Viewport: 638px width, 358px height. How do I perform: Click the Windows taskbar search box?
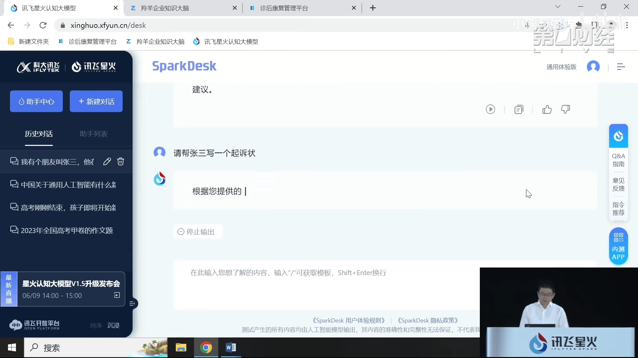coord(96,347)
